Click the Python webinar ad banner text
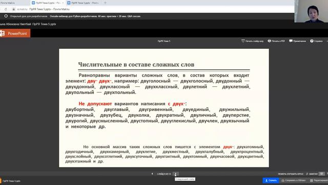The height and width of the screenshot is (185, 328). click(x=95, y=16)
